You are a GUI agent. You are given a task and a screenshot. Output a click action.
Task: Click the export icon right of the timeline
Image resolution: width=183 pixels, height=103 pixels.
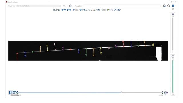(166, 93)
